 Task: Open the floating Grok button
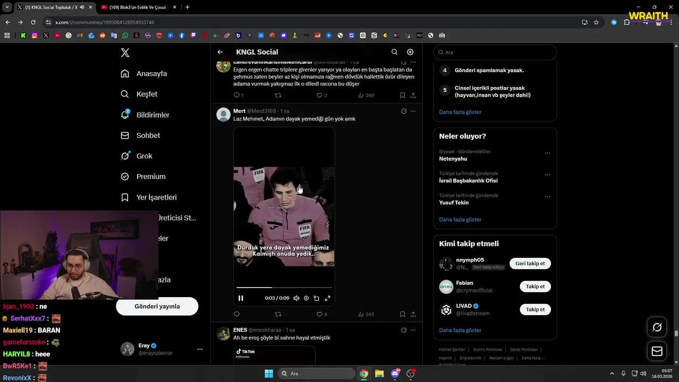pyautogui.click(x=657, y=327)
